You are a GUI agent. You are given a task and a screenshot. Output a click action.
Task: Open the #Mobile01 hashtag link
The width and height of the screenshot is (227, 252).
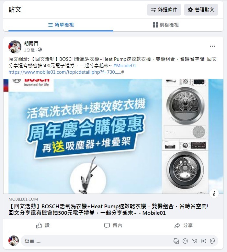(125, 66)
